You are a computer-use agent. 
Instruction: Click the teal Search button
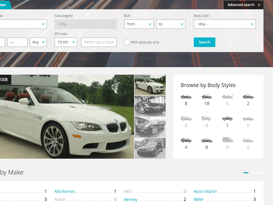pos(204,42)
